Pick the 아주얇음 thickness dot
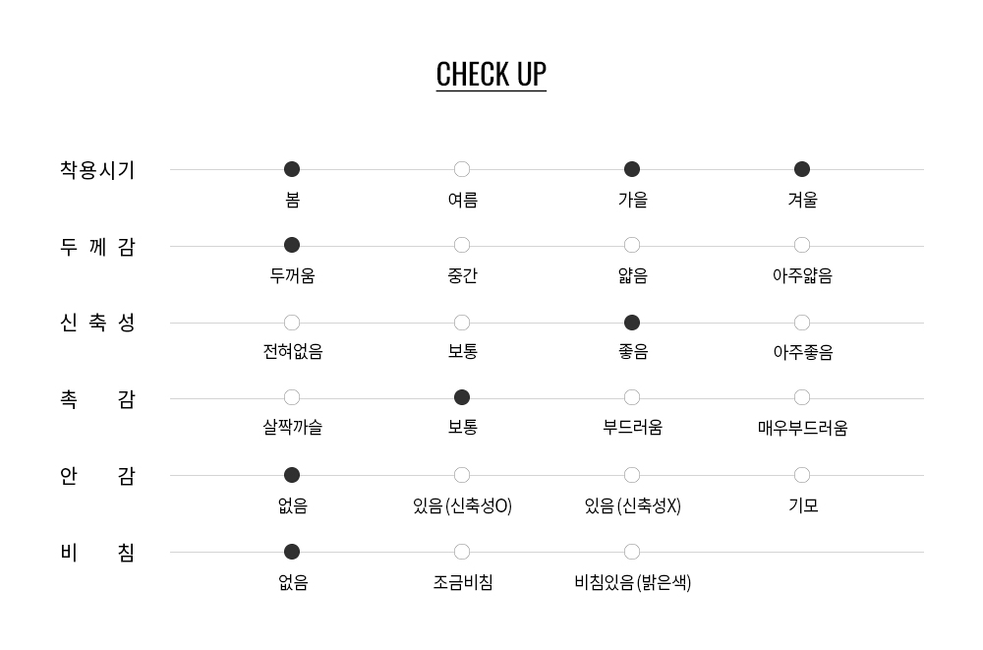The width and height of the screenshot is (983, 650). tap(802, 245)
